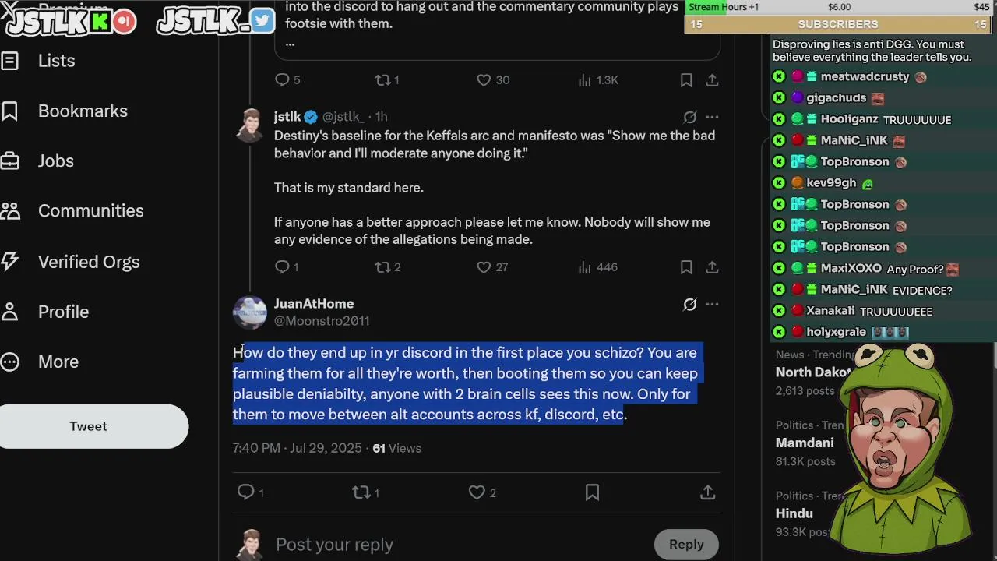Click the Grok icon on jstlk's reply
The image size is (997, 561).
(x=690, y=117)
